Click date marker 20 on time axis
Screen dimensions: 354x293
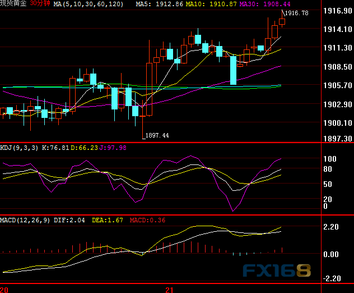pos(4,290)
